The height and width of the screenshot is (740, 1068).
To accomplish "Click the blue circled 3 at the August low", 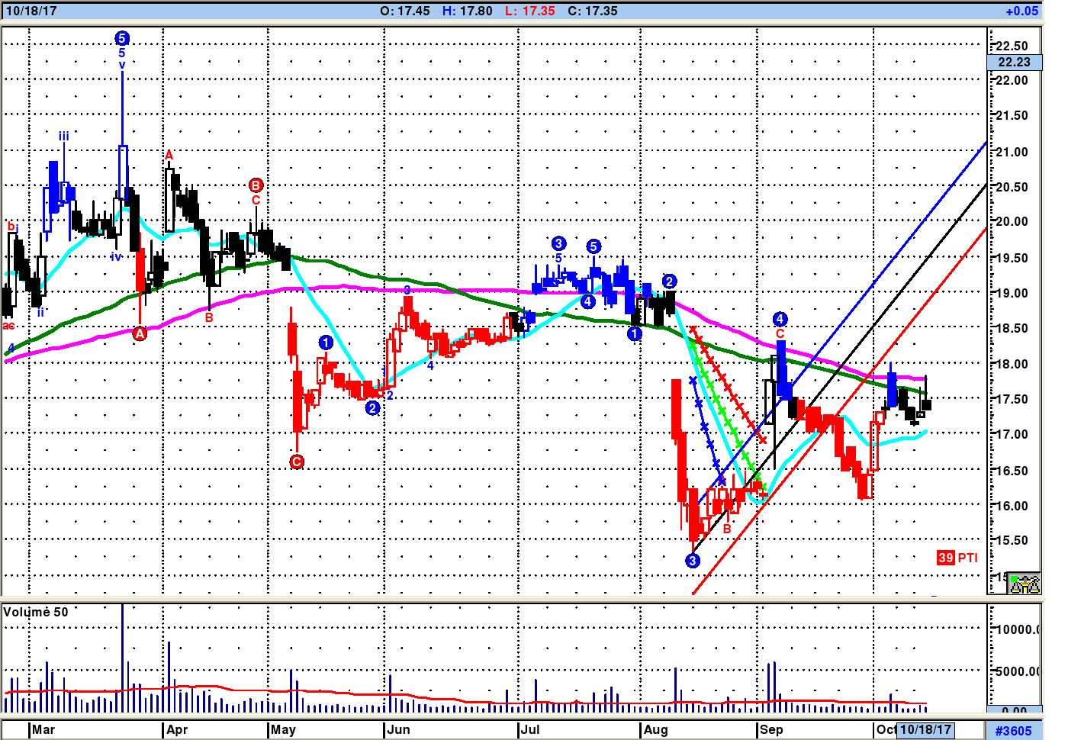I will (x=692, y=561).
